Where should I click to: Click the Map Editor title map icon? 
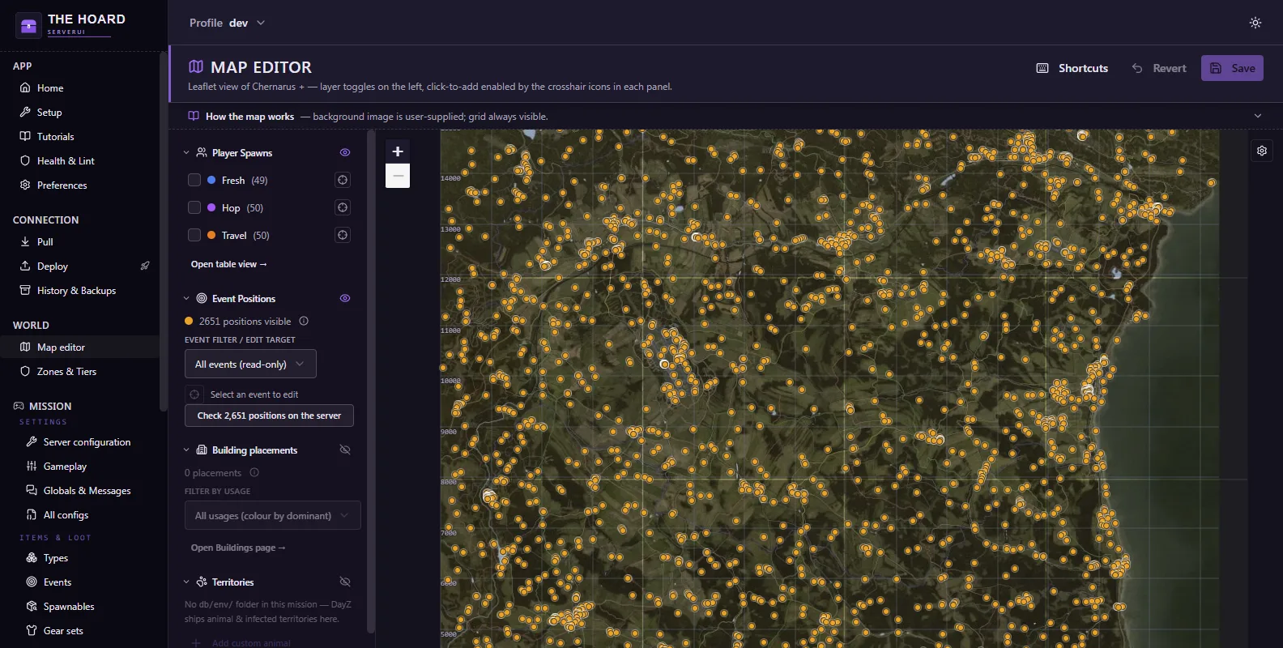click(196, 66)
